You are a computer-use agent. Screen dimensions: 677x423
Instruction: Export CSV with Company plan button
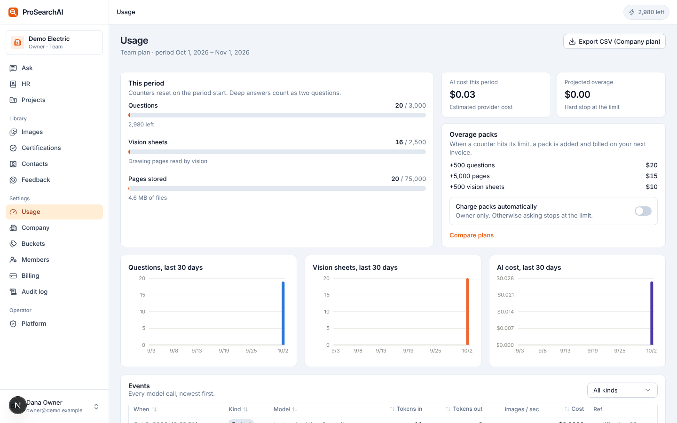tap(614, 41)
